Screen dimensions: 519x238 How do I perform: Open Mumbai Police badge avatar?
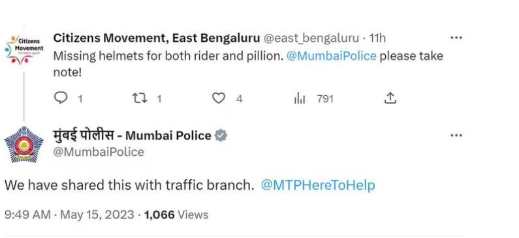pyautogui.click(x=24, y=145)
